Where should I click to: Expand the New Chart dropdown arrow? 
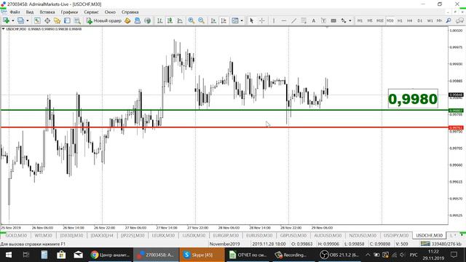pos(13,20)
